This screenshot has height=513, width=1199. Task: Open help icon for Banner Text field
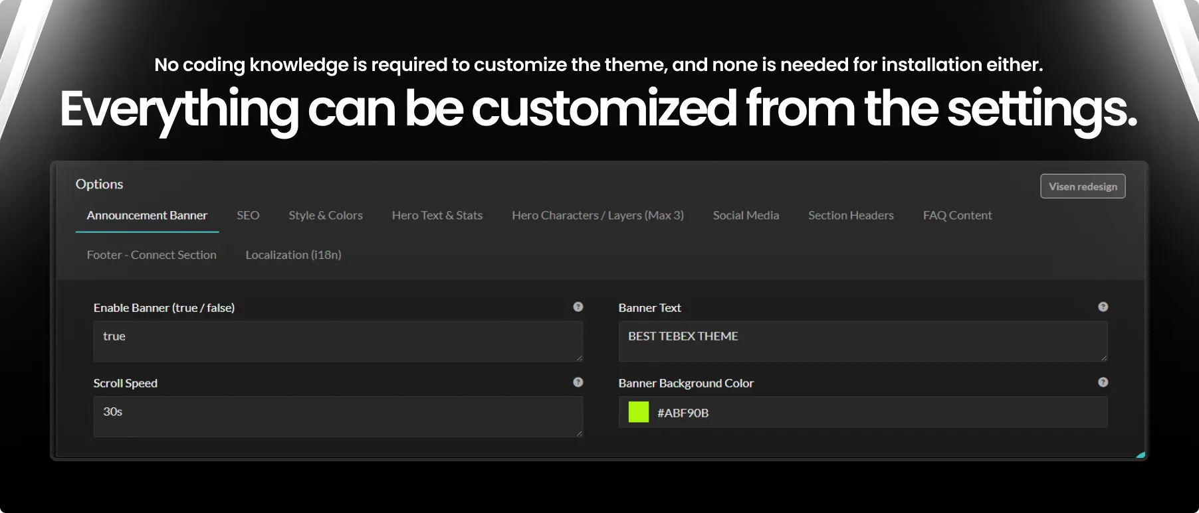pos(1103,307)
